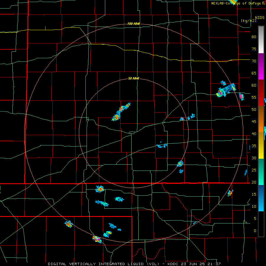
Task: Click the large northeast storm cluster with magenta core
Action: pyautogui.click(x=226, y=90)
